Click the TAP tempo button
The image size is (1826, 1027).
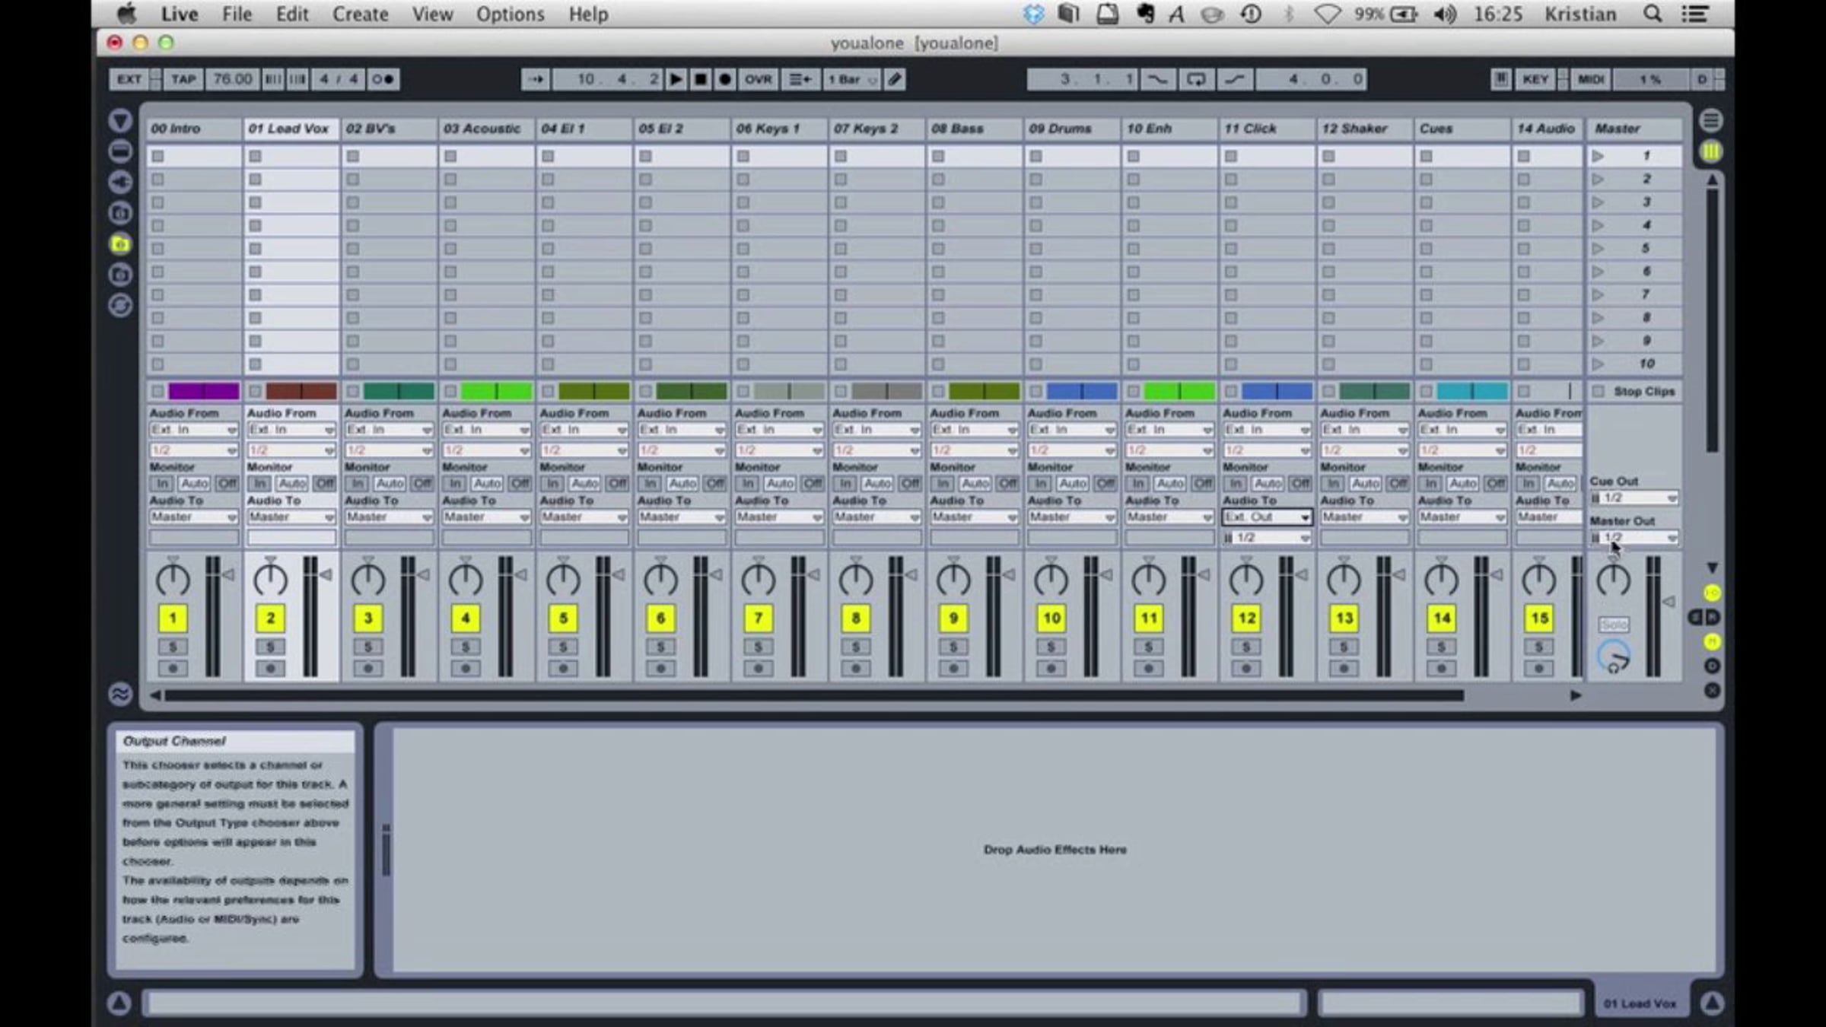183,79
